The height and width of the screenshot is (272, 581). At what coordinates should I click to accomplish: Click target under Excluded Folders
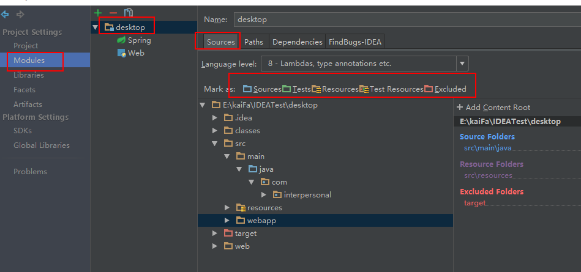click(x=474, y=203)
